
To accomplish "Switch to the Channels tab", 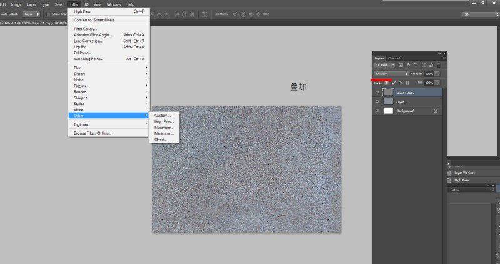I will click(394, 58).
